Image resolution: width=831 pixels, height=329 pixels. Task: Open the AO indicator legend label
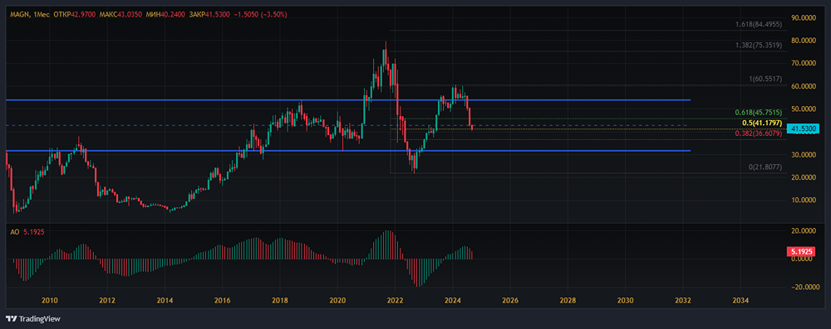pyautogui.click(x=14, y=232)
